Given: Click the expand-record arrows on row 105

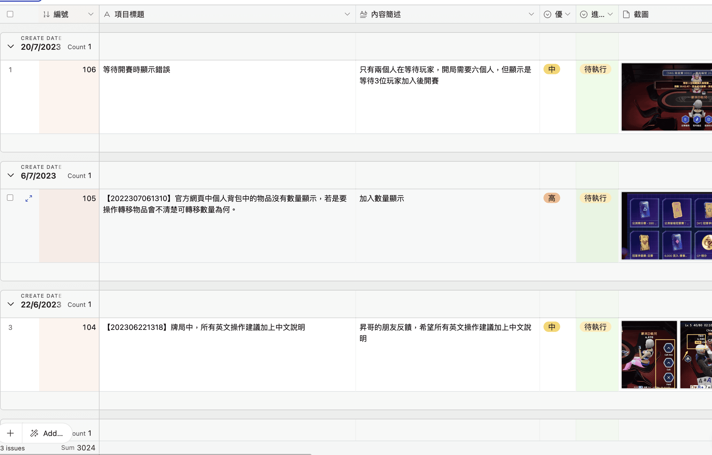Looking at the screenshot, I should tap(29, 198).
